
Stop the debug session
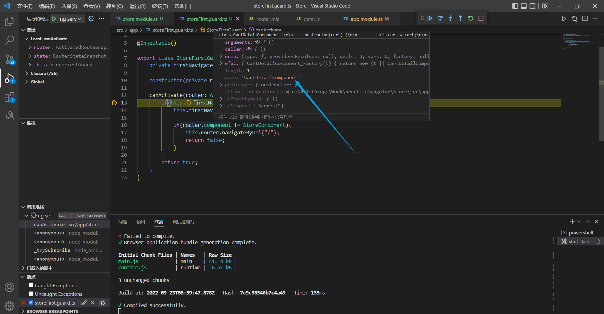tap(481, 19)
